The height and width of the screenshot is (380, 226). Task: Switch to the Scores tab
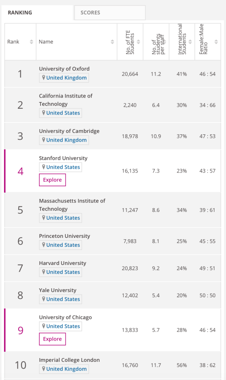(x=110, y=13)
